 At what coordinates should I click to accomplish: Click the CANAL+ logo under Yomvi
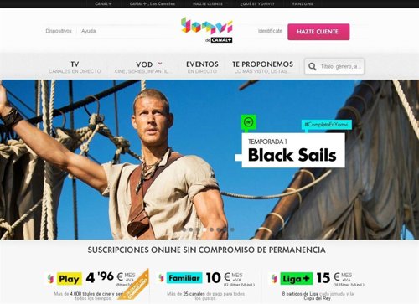coord(221,40)
